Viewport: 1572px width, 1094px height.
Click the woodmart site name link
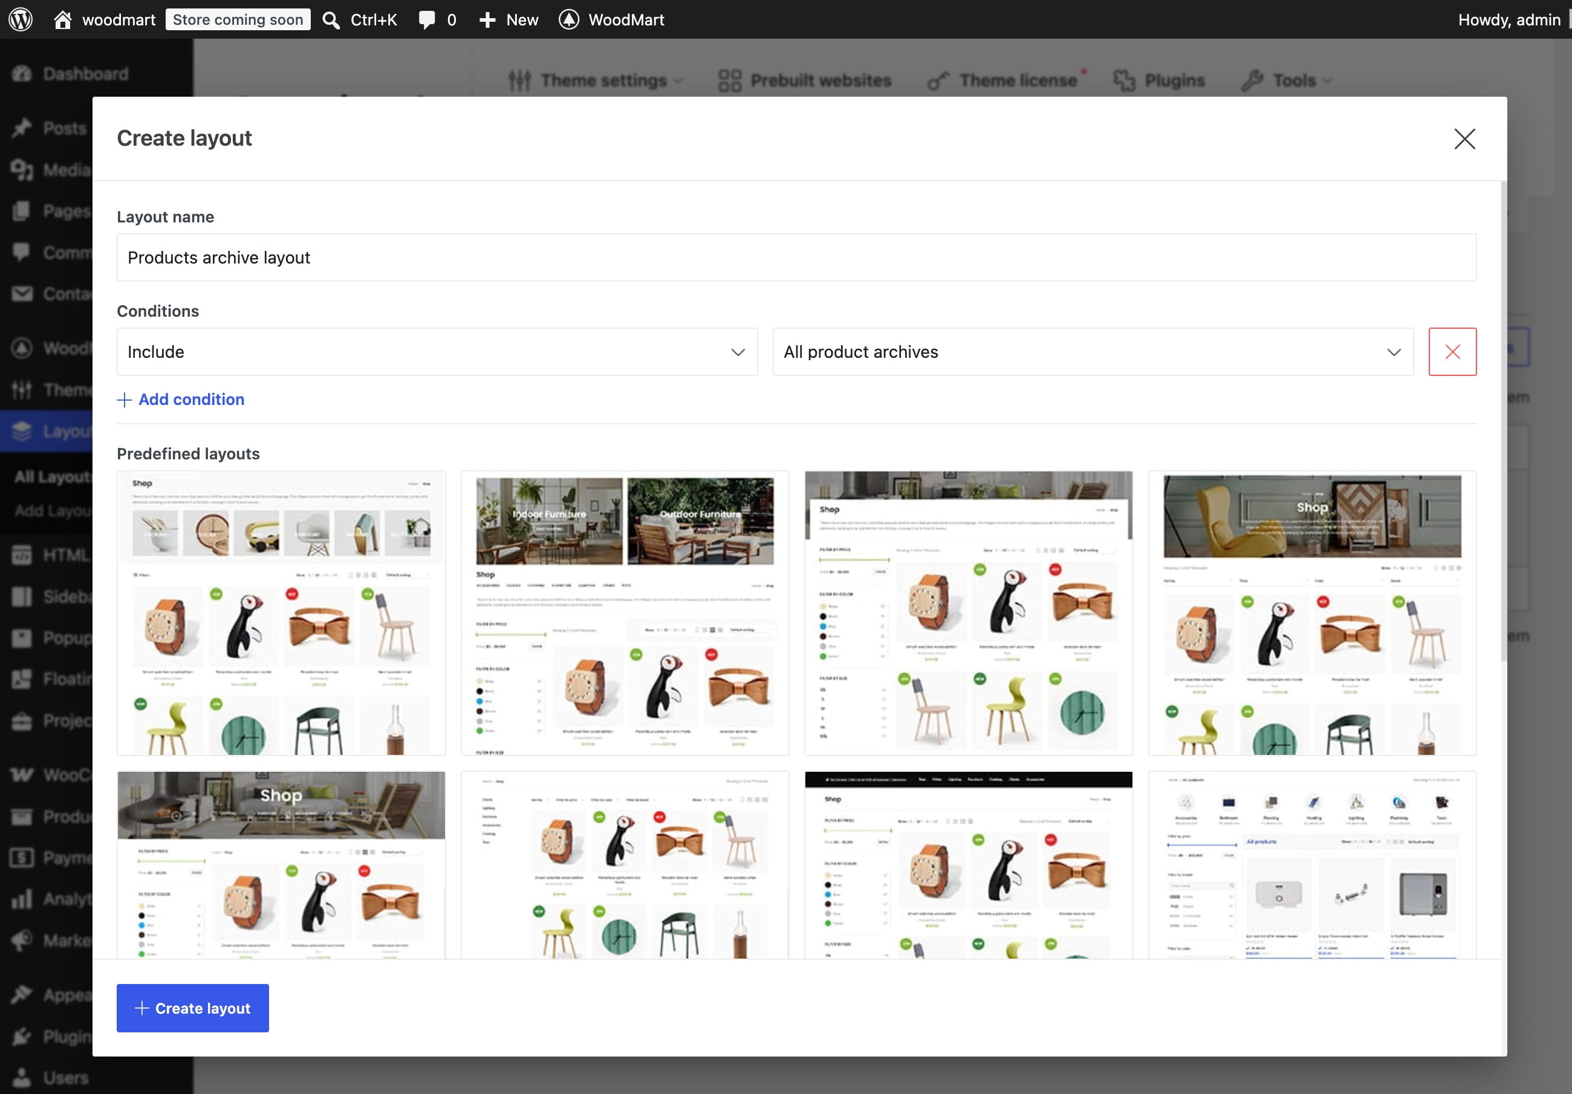pyautogui.click(x=119, y=19)
